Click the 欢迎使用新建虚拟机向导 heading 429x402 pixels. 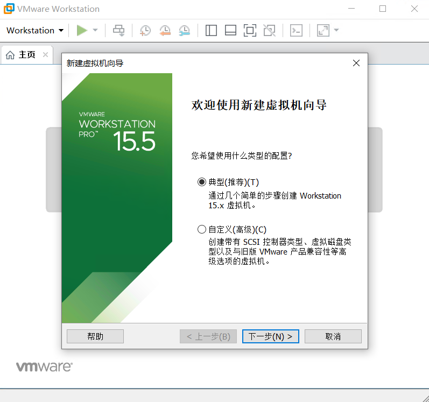(259, 105)
